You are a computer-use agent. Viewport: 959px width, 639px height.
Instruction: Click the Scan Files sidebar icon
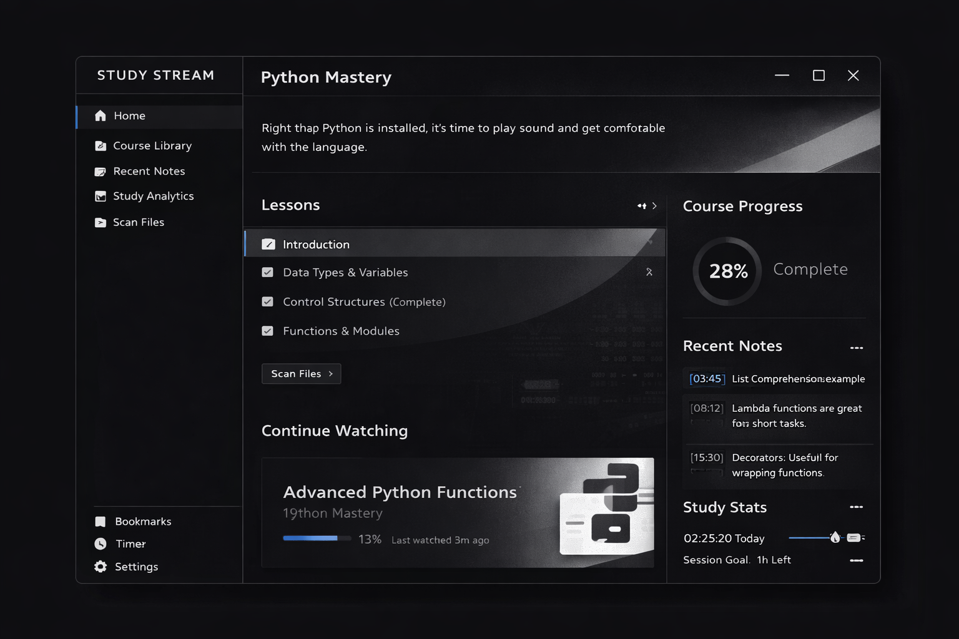(x=100, y=222)
